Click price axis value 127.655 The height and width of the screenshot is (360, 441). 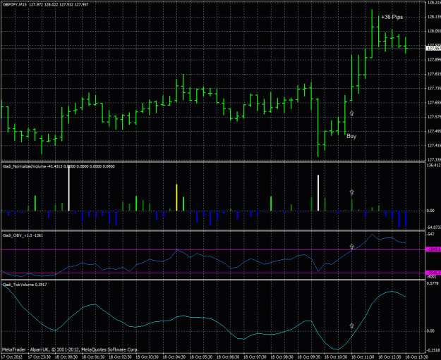pos(434,103)
